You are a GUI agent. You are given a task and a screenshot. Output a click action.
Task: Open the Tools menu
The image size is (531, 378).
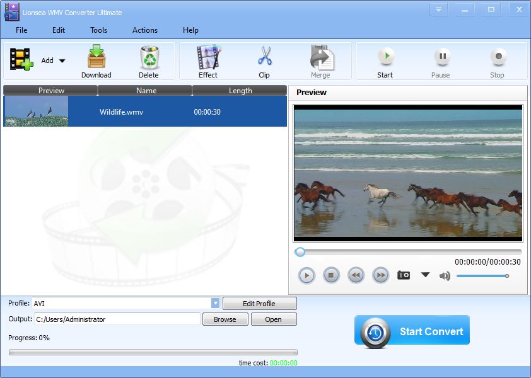click(98, 30)
